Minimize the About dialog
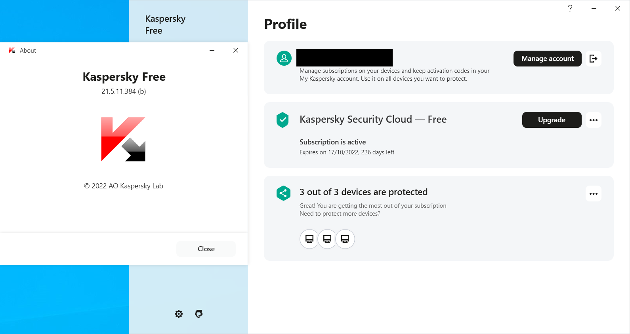This screenshot has width=630, height=334. pyautogui.click(x=212, y=50)
